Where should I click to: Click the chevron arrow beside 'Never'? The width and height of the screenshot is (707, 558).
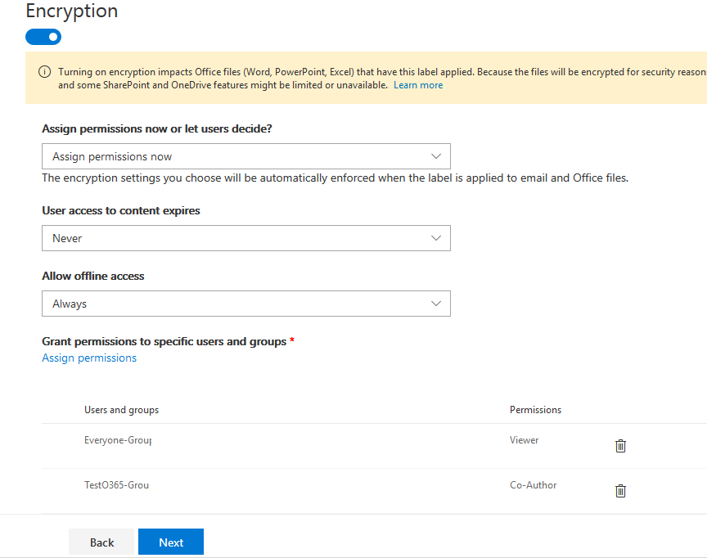(436, 238)
